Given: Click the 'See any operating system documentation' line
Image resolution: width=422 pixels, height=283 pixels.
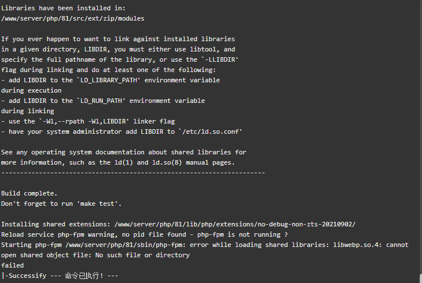Looking at the screenshot, I should coord(124,153).
